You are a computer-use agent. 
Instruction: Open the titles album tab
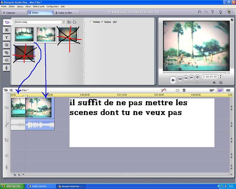click(x=7, y=38)
